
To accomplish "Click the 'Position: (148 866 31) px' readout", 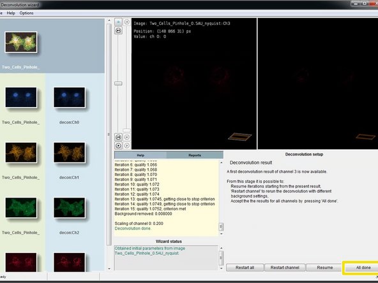I will tap(162, 31).
